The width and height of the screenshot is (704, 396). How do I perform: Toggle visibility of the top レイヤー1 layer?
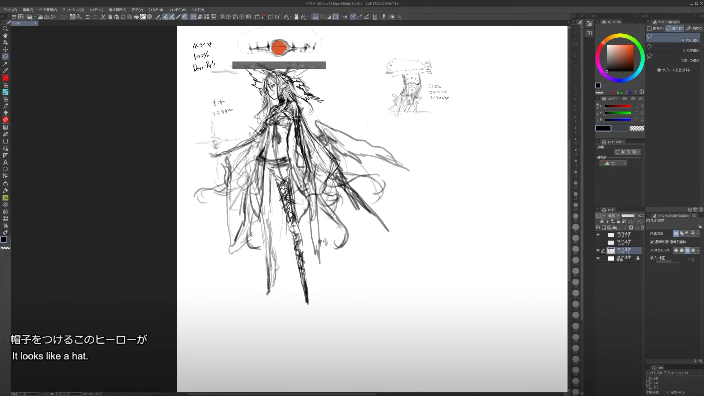pyautogui.click(x=598, y=235)
